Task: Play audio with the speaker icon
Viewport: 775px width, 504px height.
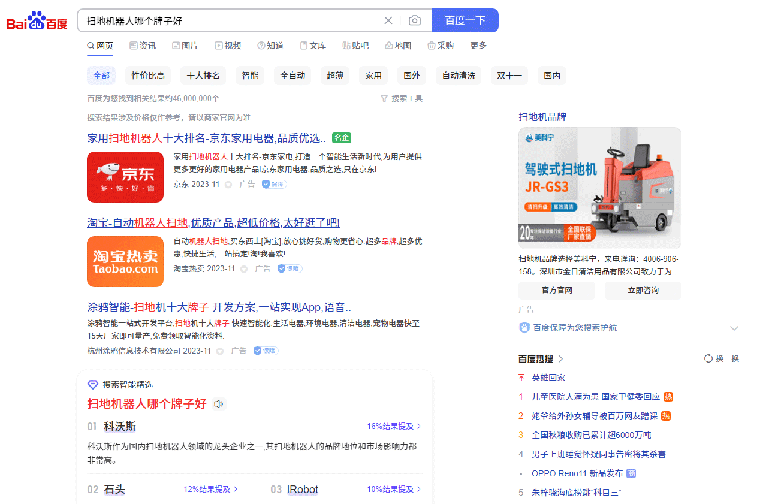Action: click(x=219, y=404)
